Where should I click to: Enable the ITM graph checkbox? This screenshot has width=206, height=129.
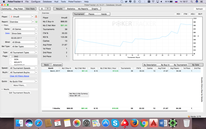point(182,14)
